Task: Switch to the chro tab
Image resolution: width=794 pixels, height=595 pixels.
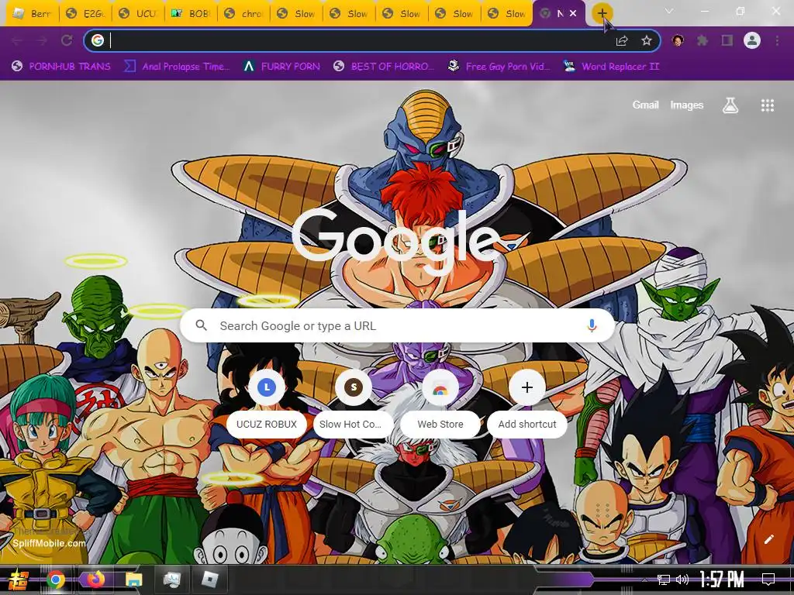Action: pos(243,14)
